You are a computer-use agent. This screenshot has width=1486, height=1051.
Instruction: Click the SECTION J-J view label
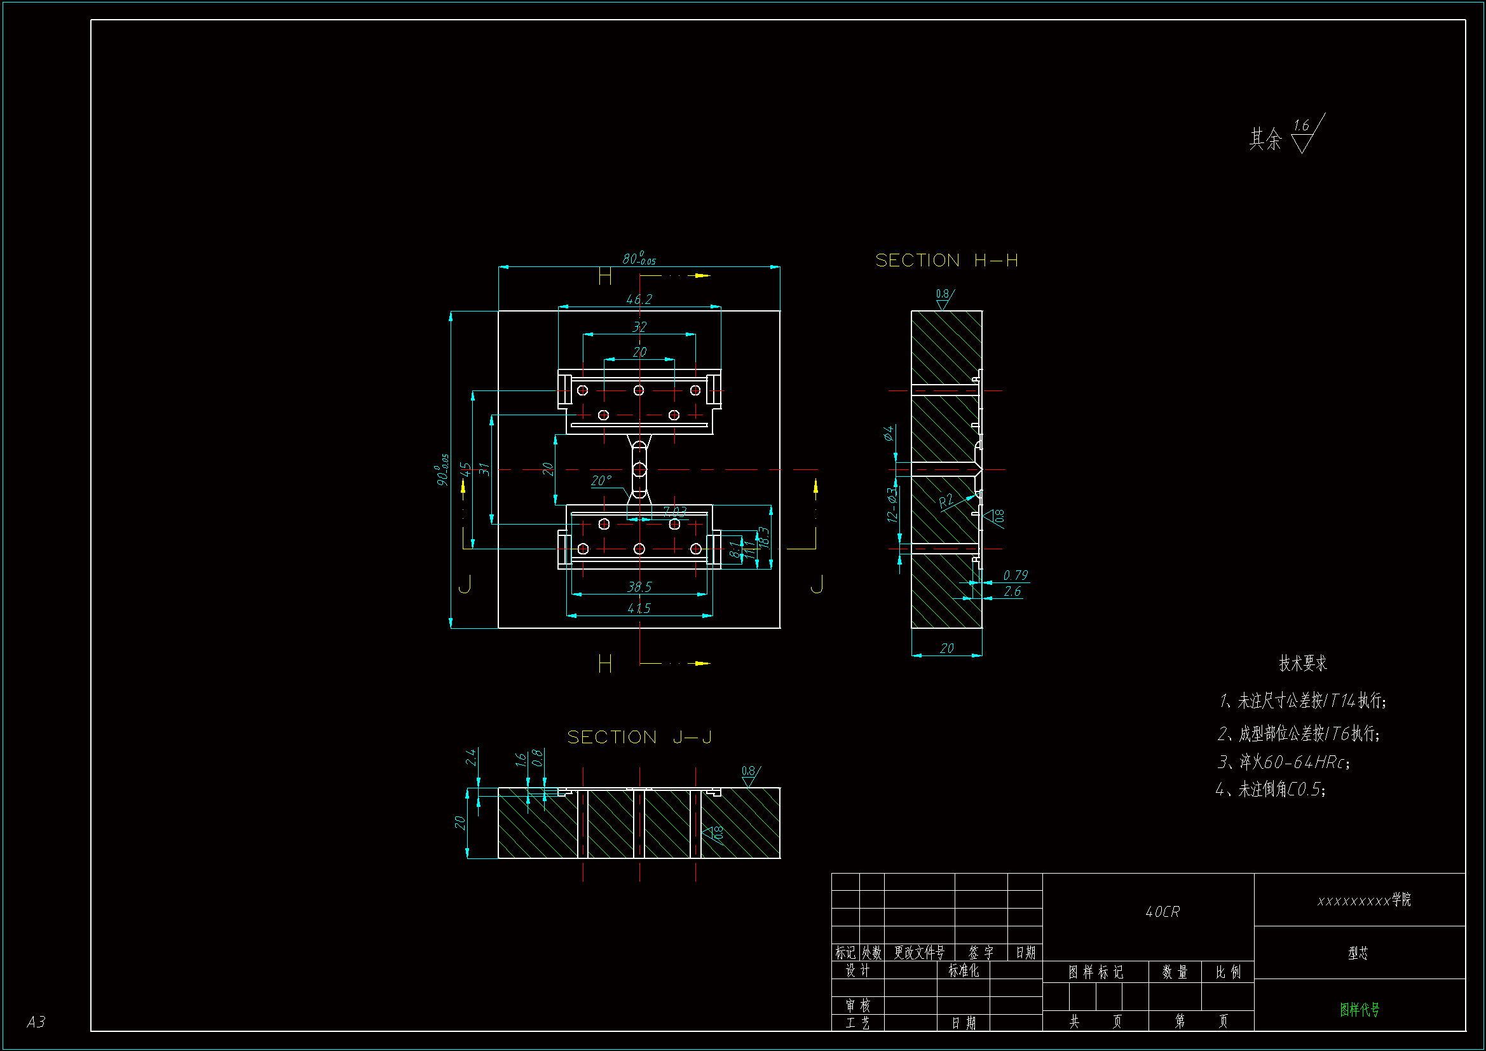[639, 737]
